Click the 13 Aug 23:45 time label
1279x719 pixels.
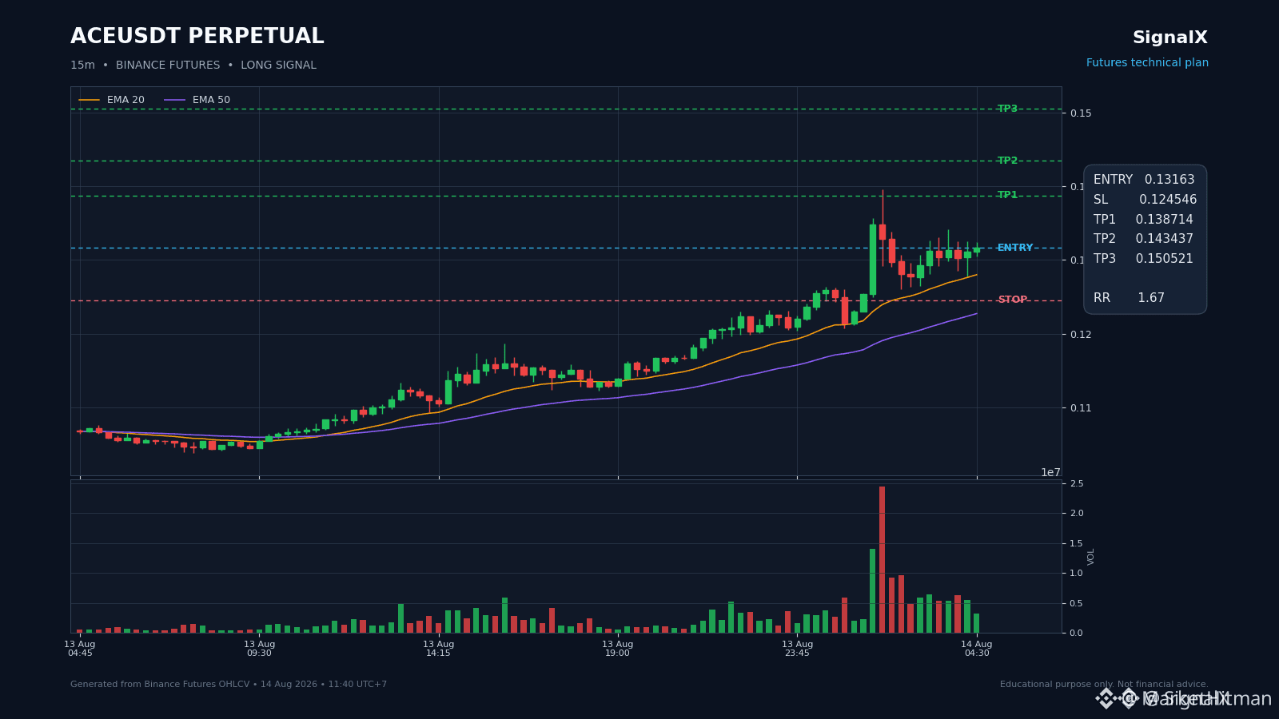(x=797, y=649)
